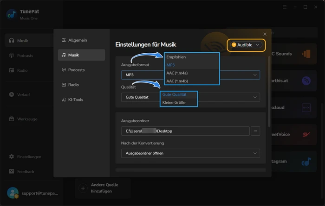Browse for output folder with three-dots button
Image resolution: width=325 pixels, height=206 pixels.
pos(255,131)
